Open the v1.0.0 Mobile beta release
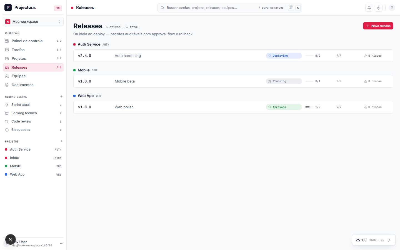The width and height of the screenshot is (400, 250). tap(233, 81)
